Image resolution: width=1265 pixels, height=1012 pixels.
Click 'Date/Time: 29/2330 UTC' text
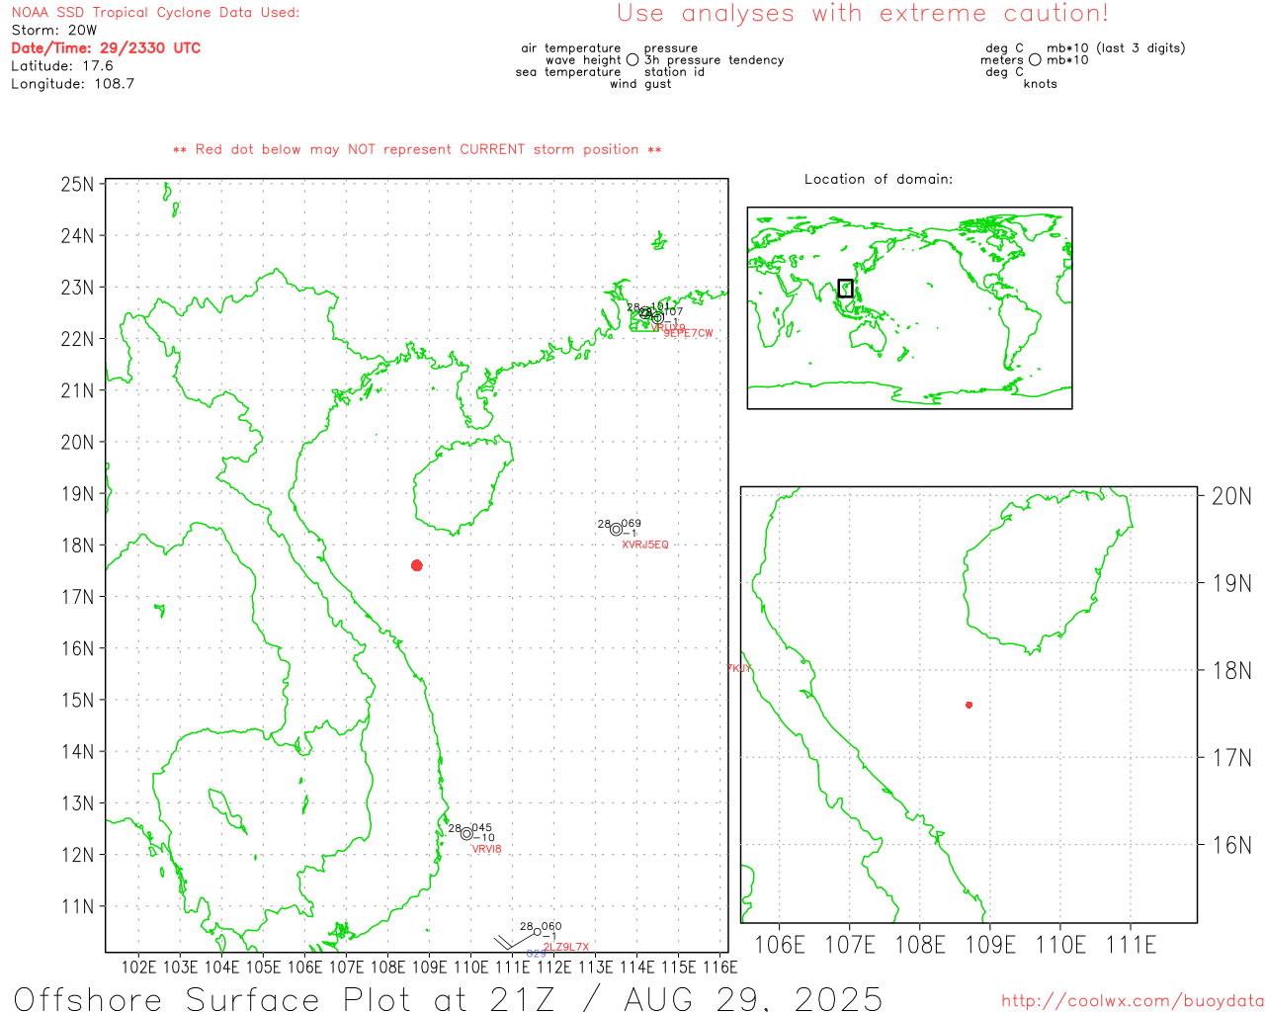pyautogui.click(x=106, y=47)
